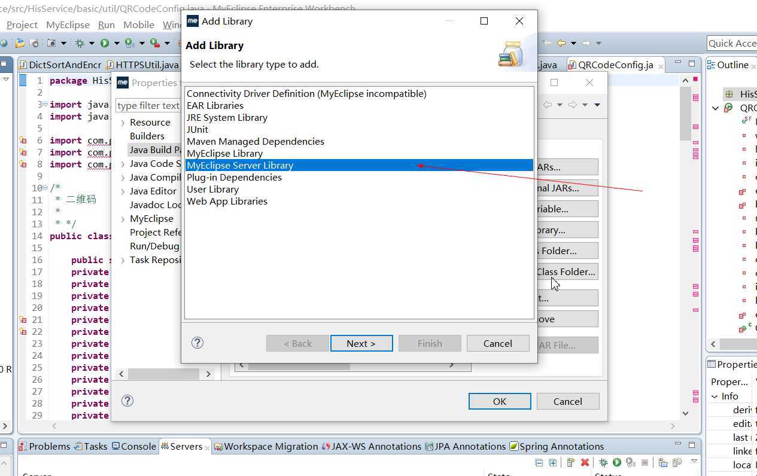Screen dimensions: 757x476
Task: Click the back arrow in the main toolbar
Action: tap(561, 43)
